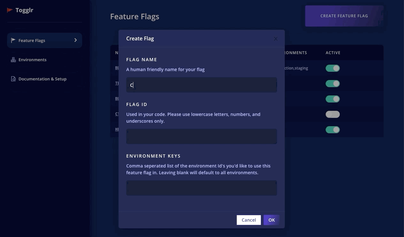Toggle the third flag's active switch
The height and width of the screenshot is (237, 404).
(x=332, y=99)
